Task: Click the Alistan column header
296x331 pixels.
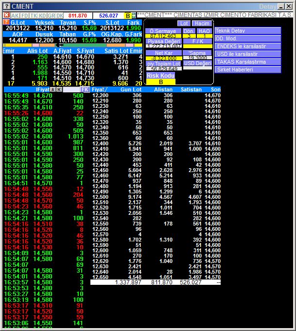Action: (163, 89)
